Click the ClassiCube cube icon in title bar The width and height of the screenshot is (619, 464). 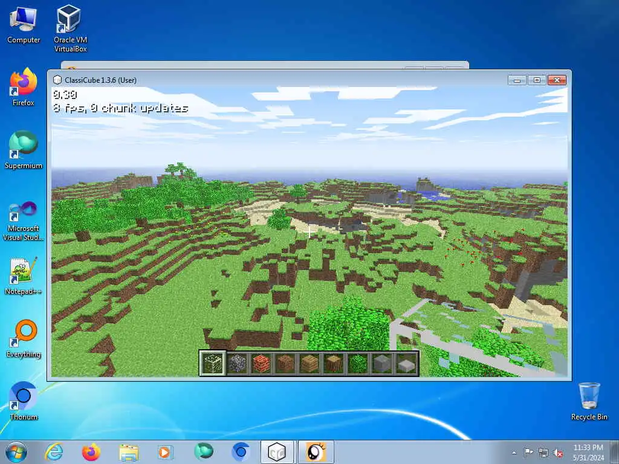(57, 80)
